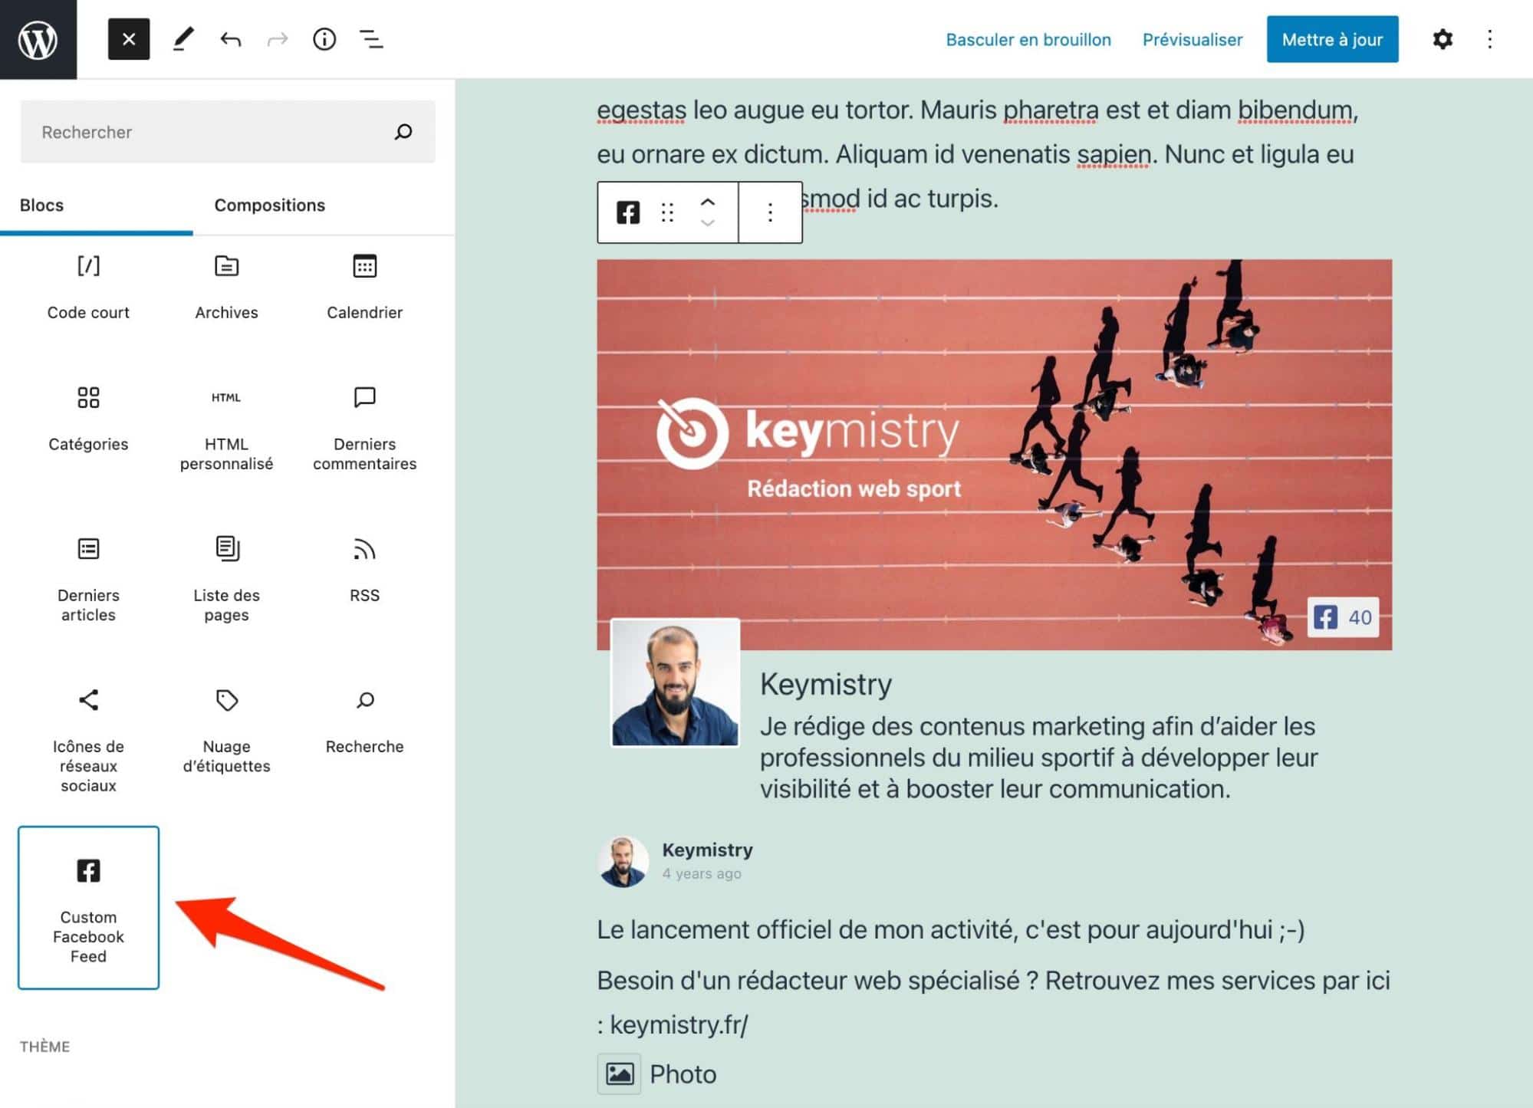The width and height of the screenshot is (1533, 1108).
Task: Click the post text 'Le lancement officiel de mon activité'
Action: pos(950,929)
